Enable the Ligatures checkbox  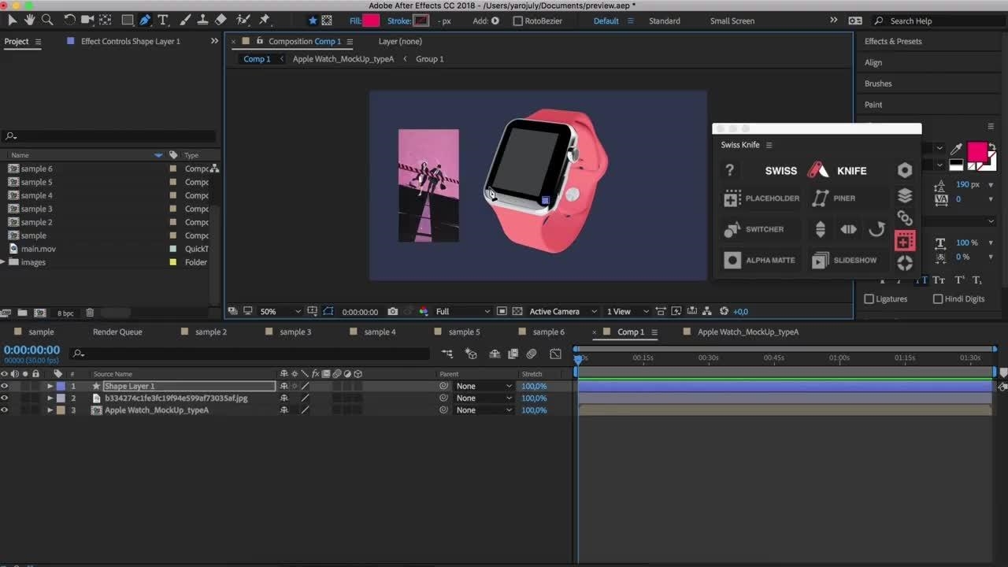pyautogui.click(x=869, y=299)
